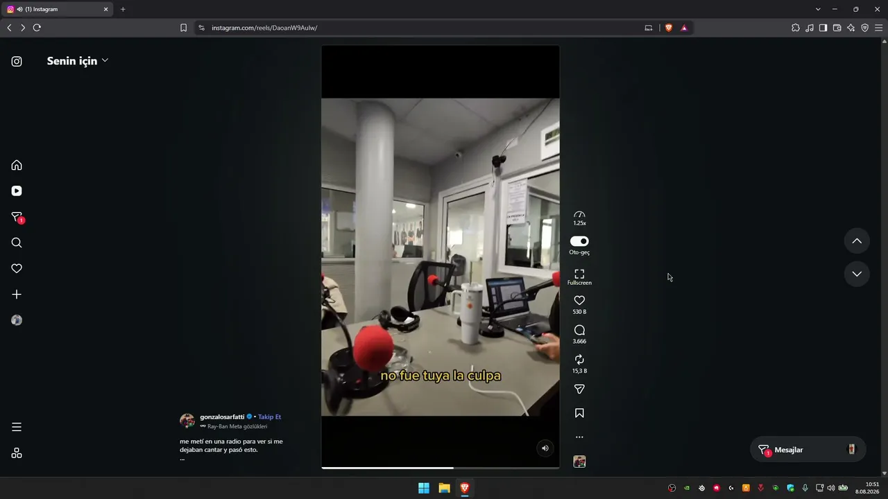Open Brave Wallet from the toolbar
Image resolution: width=888 pixels, height=499 pixels.
tap(837, 28)
